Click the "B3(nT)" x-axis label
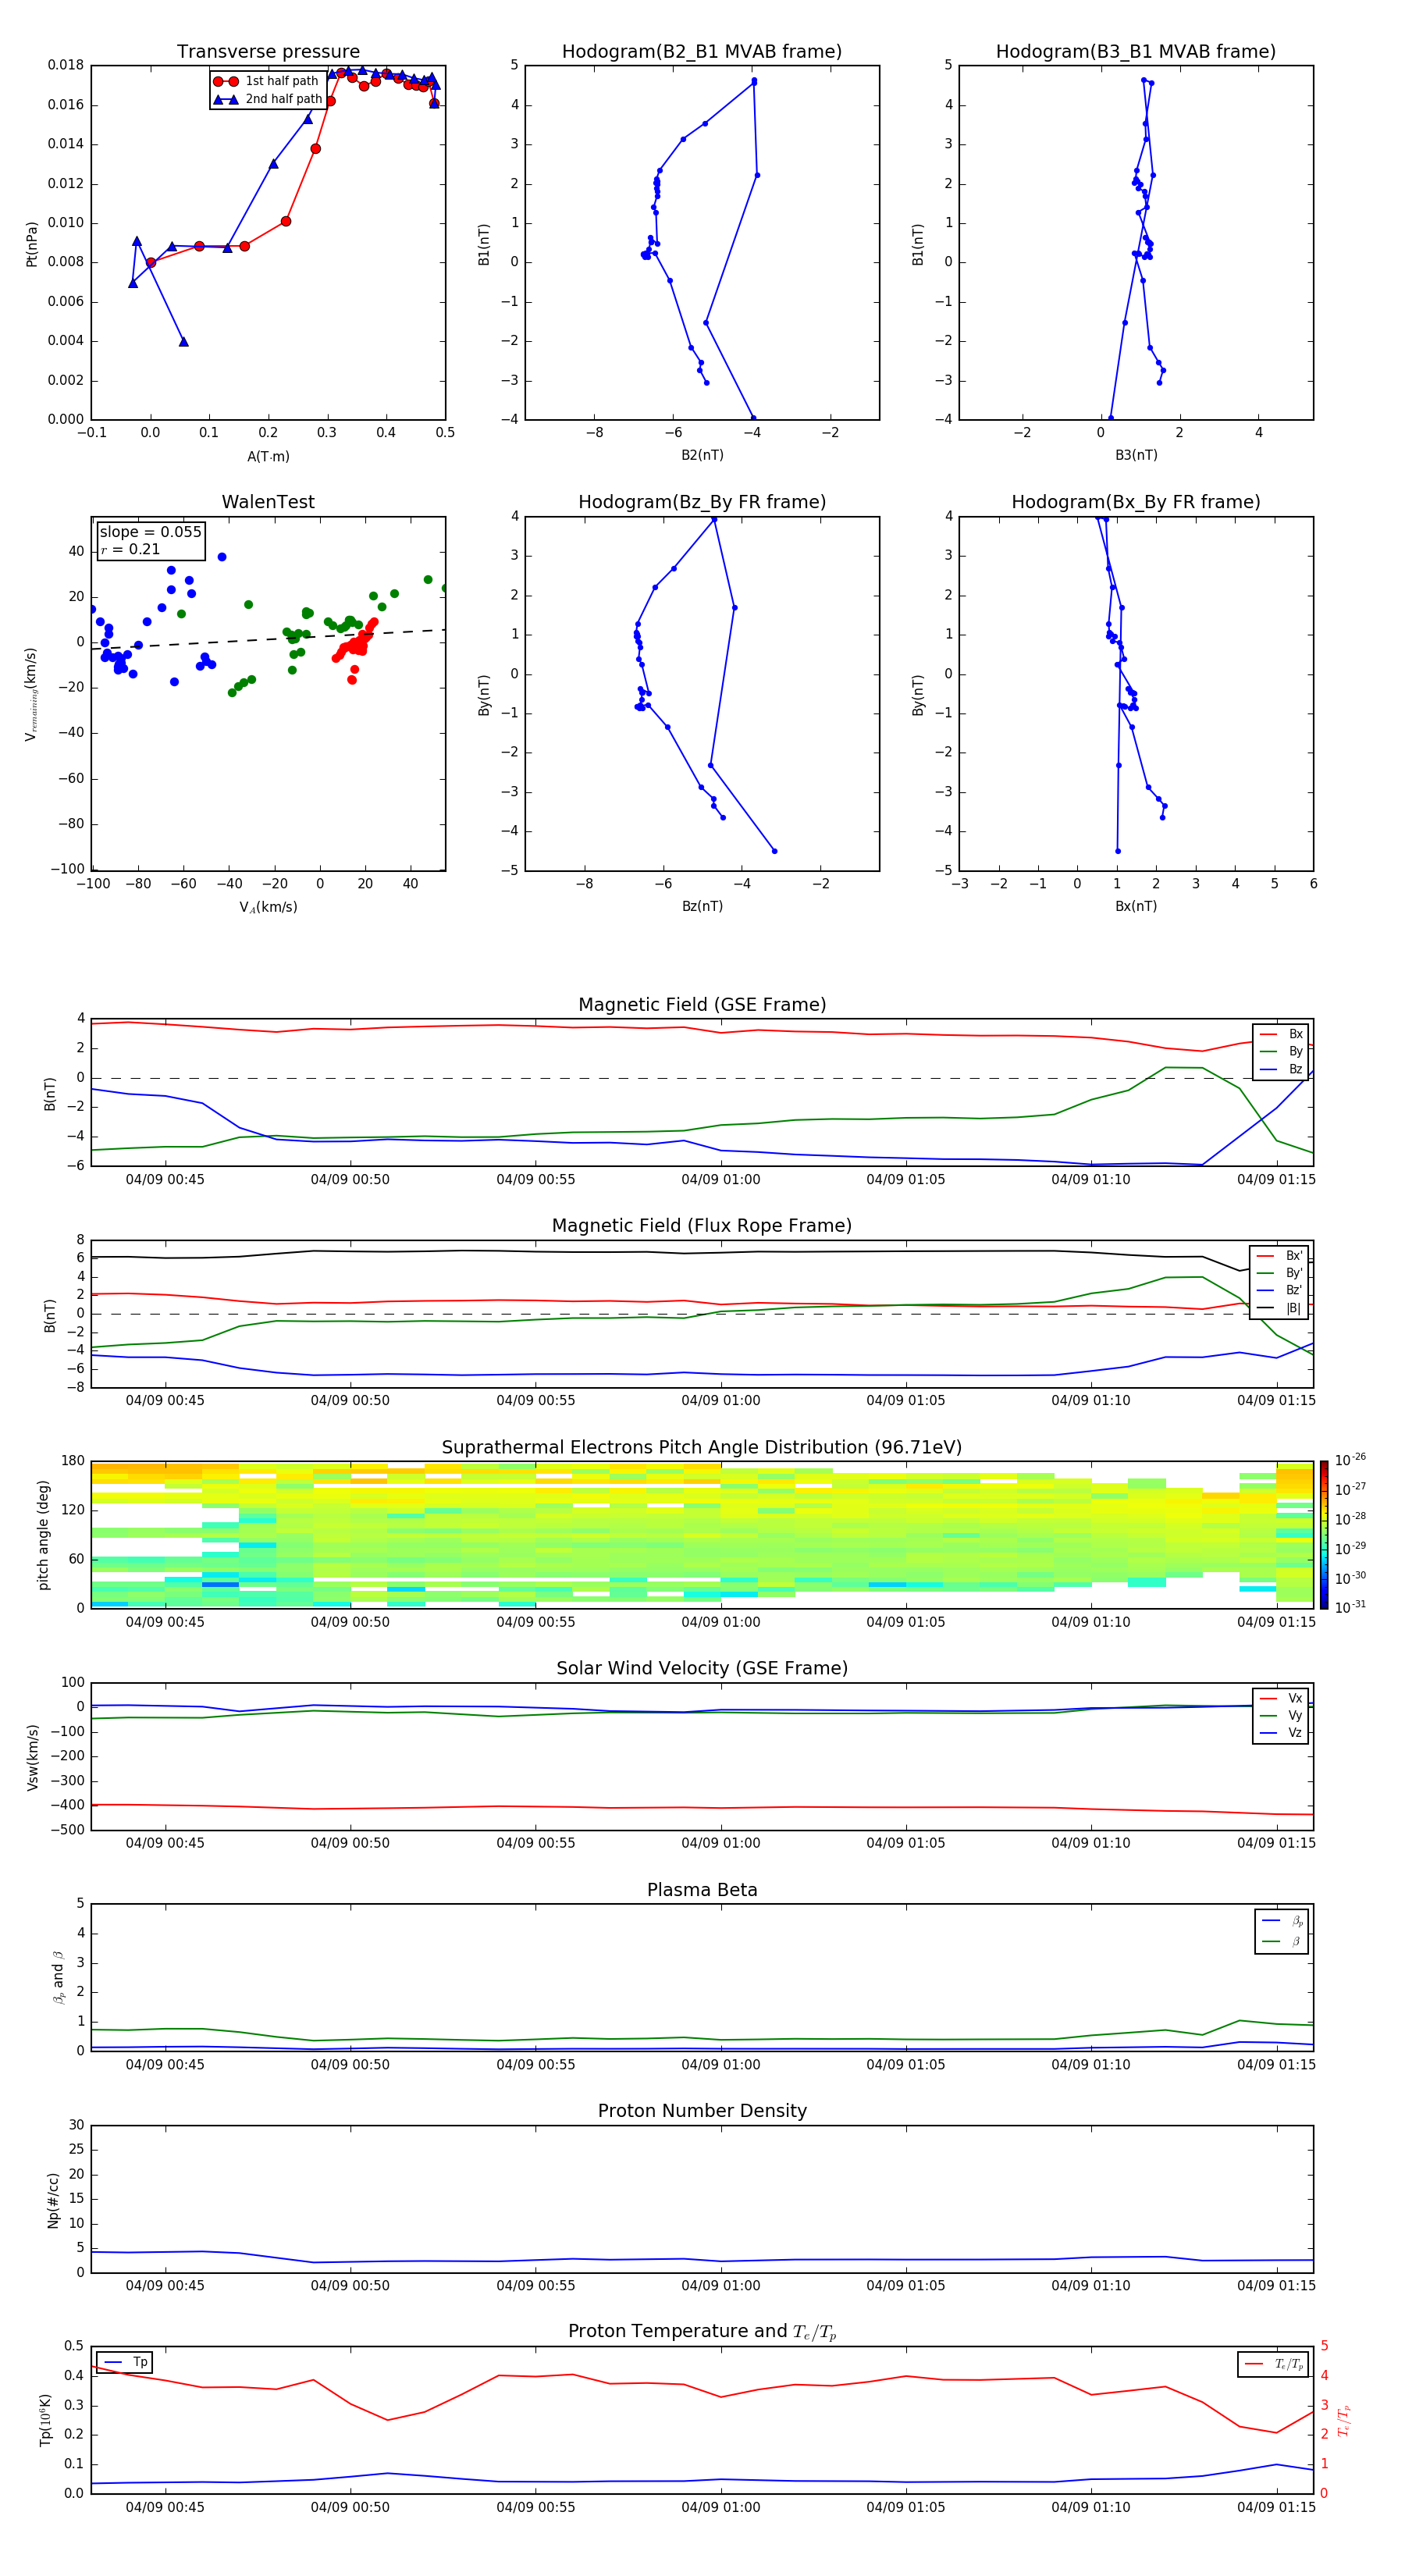This screenshot has width=1405, height=2576. tap(1136, 455)
